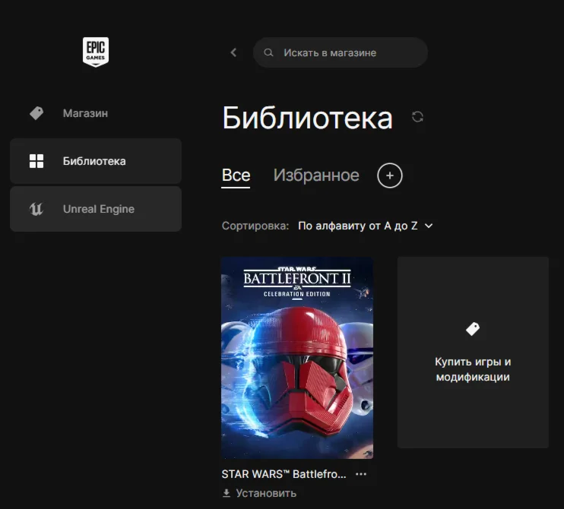The height and width of the screenshot is (509, 564).
Task: Click Установить to install the game
Action: [260, 493]
